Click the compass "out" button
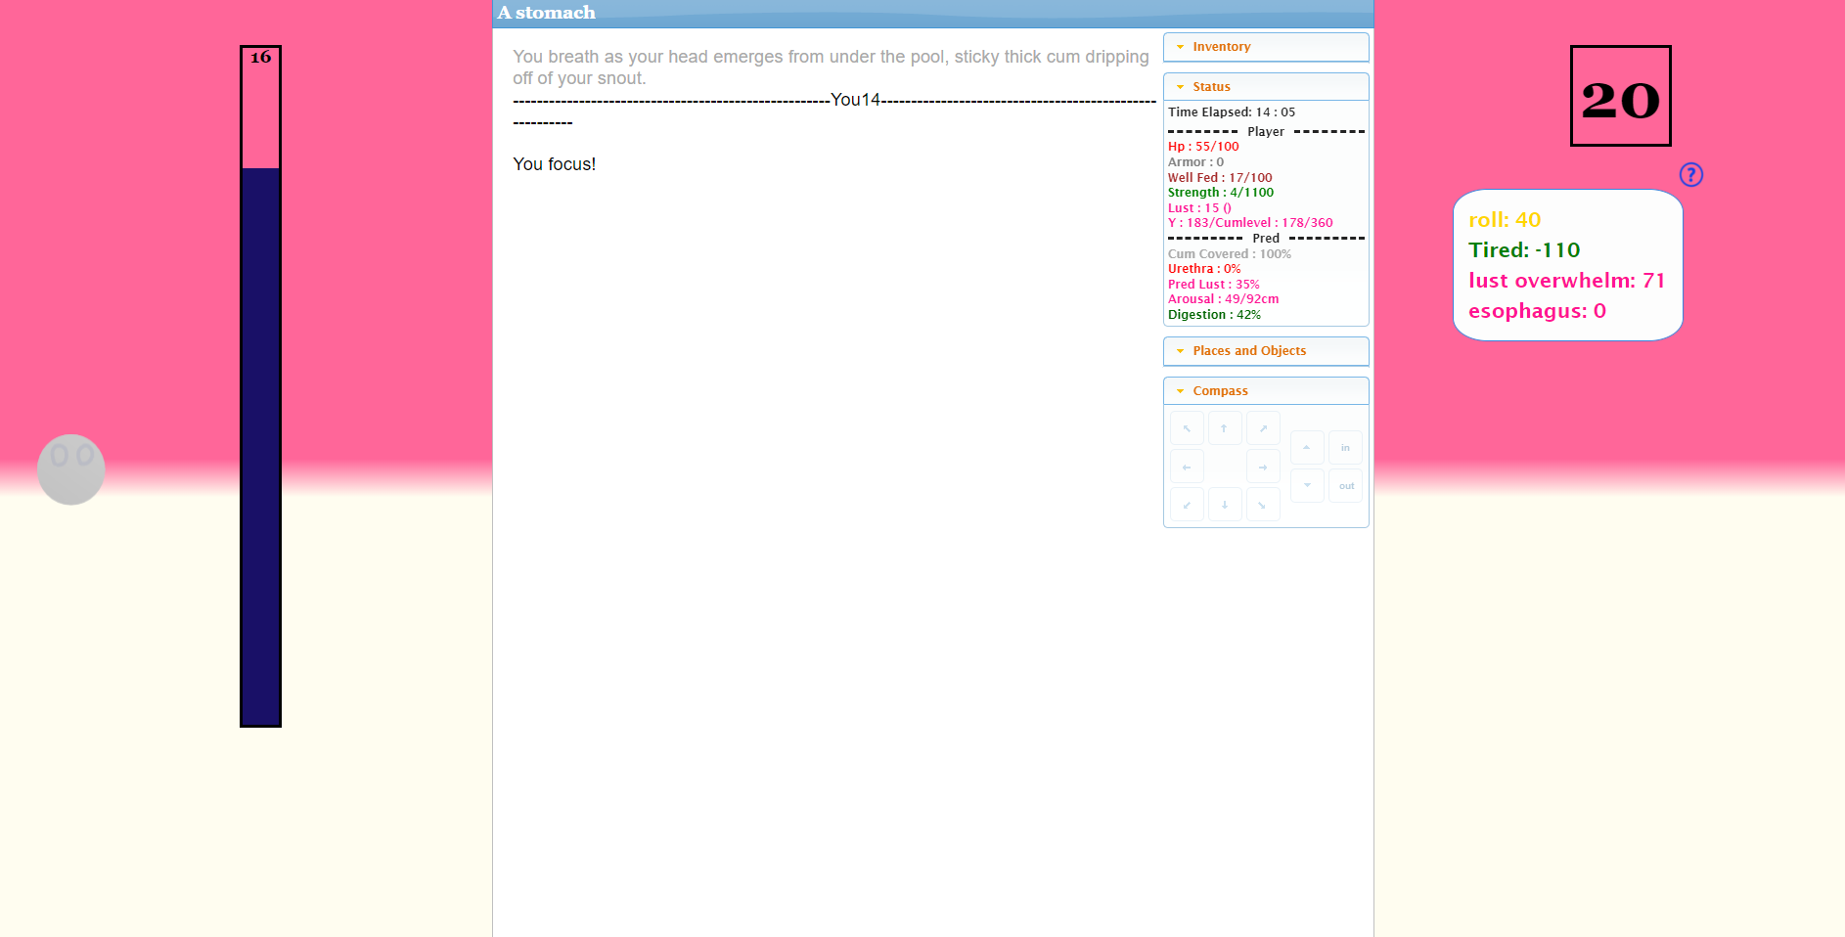 pos(1345,485)
